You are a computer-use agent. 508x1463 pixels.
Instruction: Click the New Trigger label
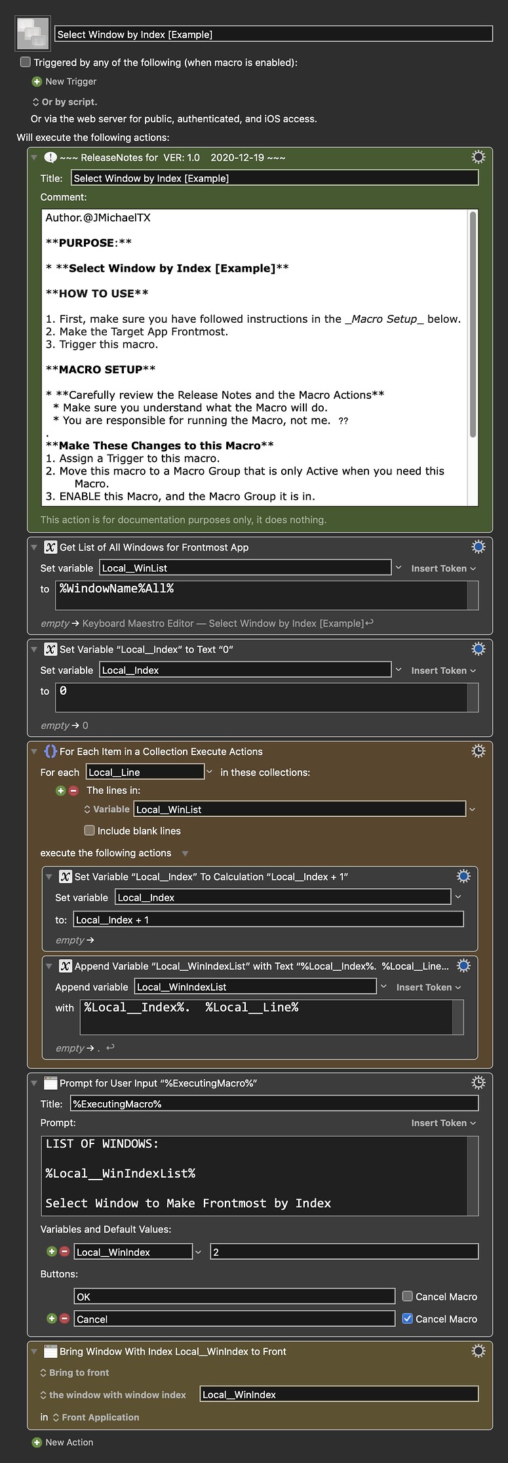71,81
